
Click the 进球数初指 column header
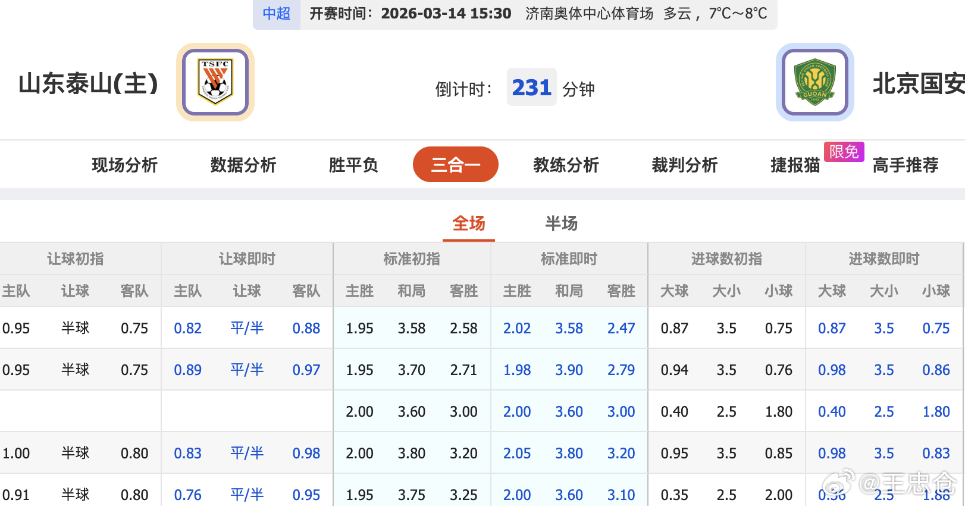pos(726,259)
